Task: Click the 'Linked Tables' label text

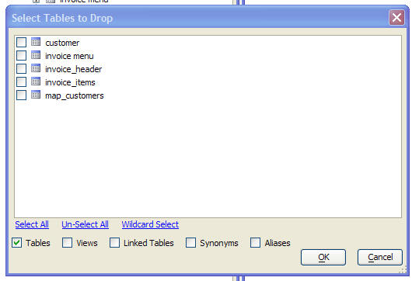Action: 148,243
